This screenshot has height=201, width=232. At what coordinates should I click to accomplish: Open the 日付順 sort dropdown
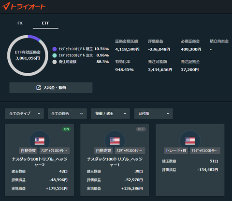154,114
